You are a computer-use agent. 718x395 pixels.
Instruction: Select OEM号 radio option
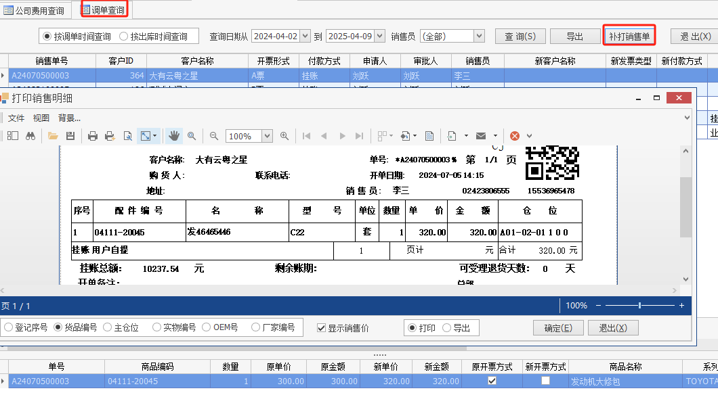pos(206,327)
